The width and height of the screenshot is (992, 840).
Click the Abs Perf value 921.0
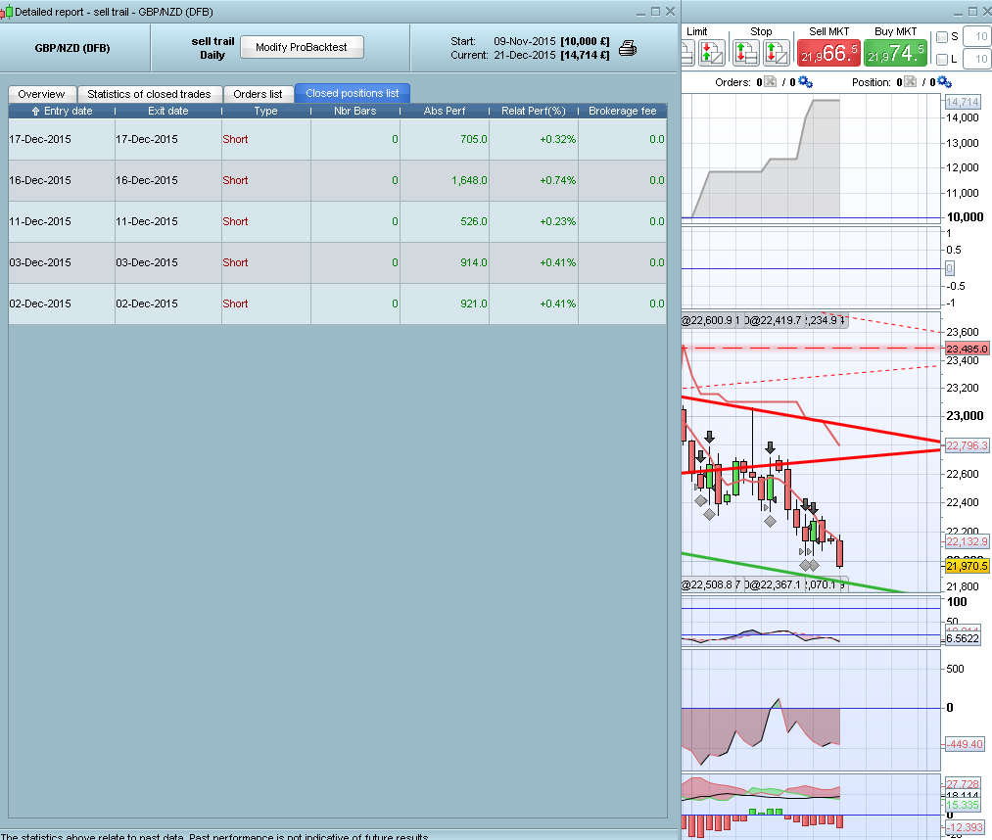(x=474, y=303)
